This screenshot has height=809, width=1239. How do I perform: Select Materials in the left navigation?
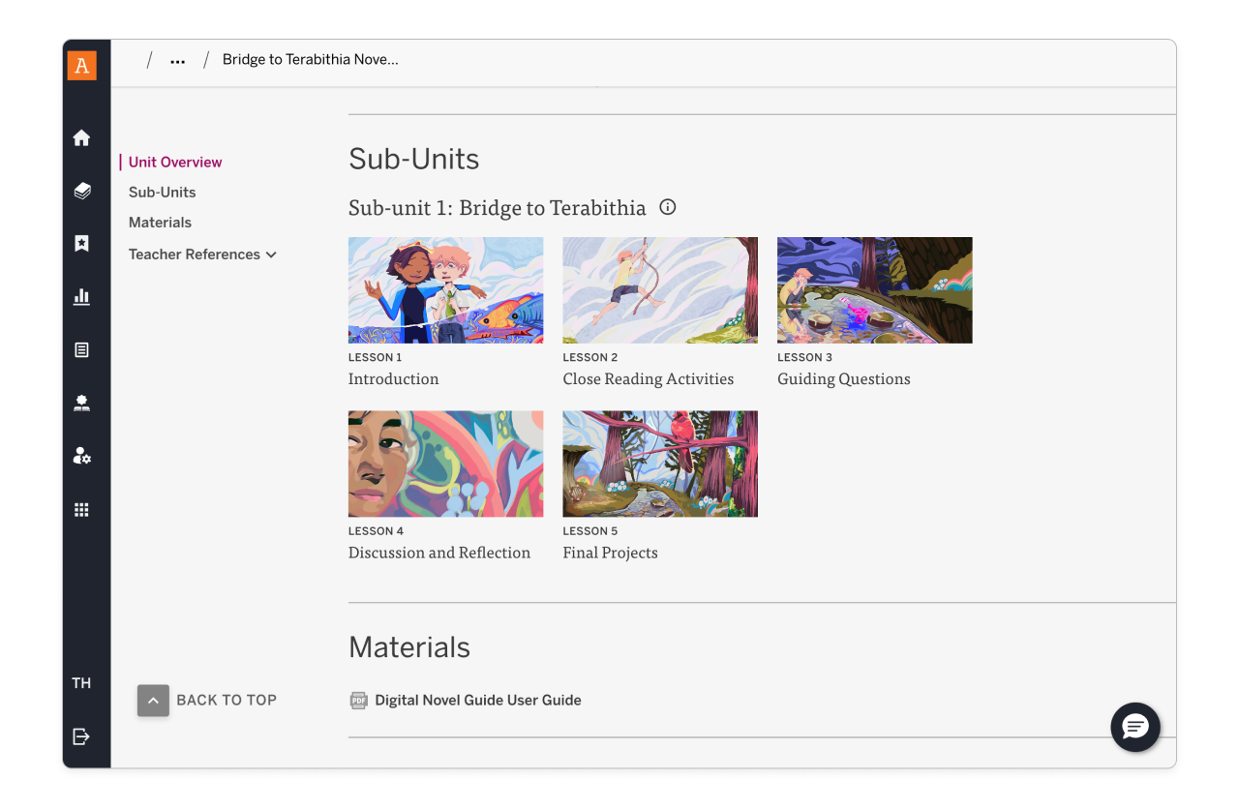160,222
